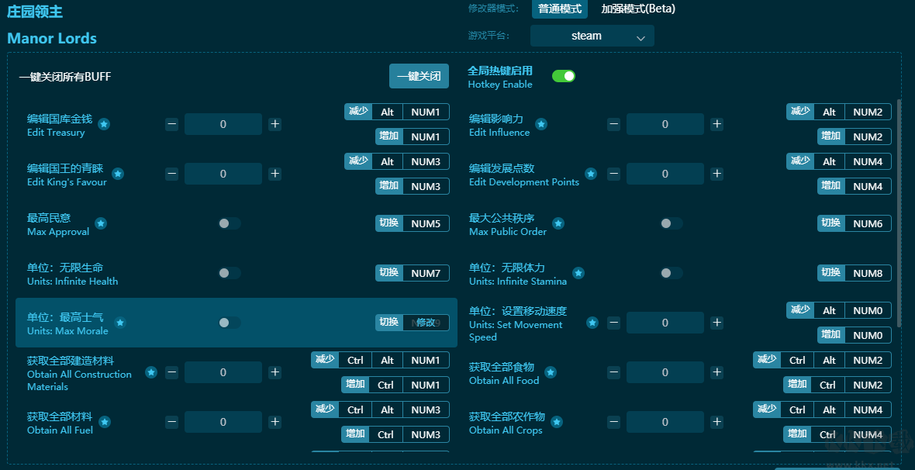The width and height of the screenshot is (915, 470).
Task: Click 切换 NUM7 hotkey for Infinite Health
Action: pos(412,273)
